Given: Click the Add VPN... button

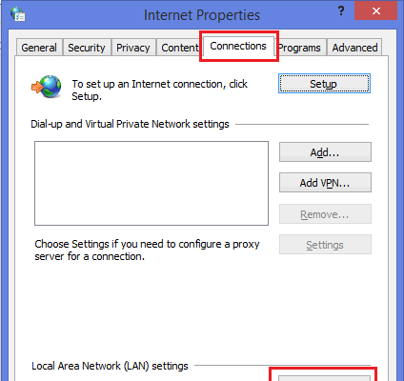Looking at the screenshot, I should click(325, 183).
